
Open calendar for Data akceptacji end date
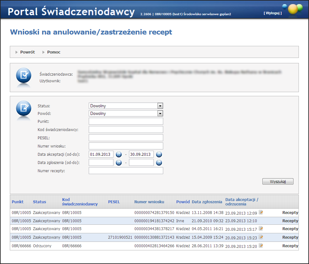[159, 154]
